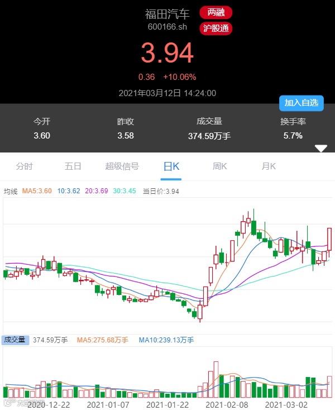Click the 30:3.45 moving average label
The width and height of the screenshot is (335, 410).
[x=125, y=191]
